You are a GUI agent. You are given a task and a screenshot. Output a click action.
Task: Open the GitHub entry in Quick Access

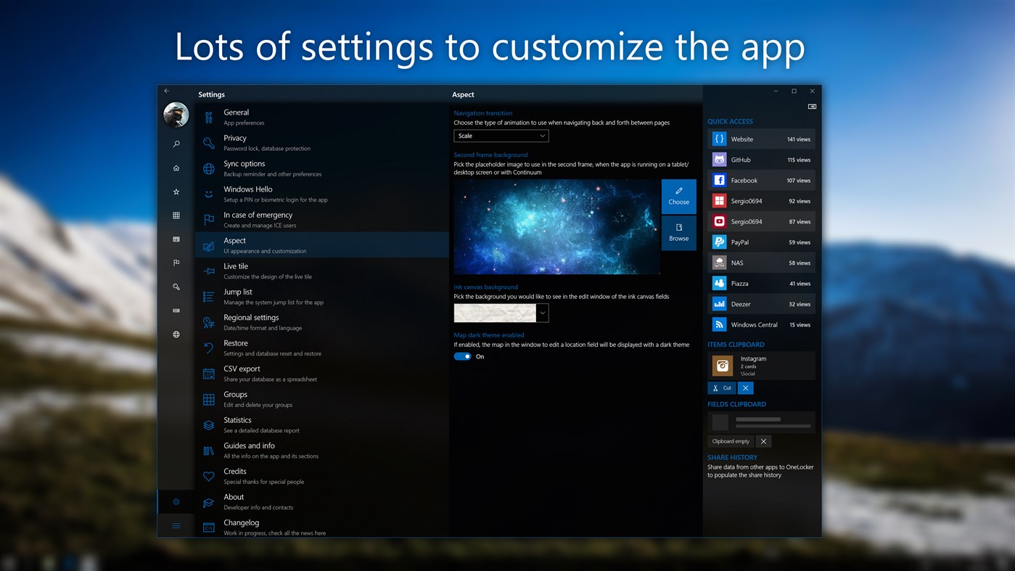pyautogui.click(x=760, y=159)
